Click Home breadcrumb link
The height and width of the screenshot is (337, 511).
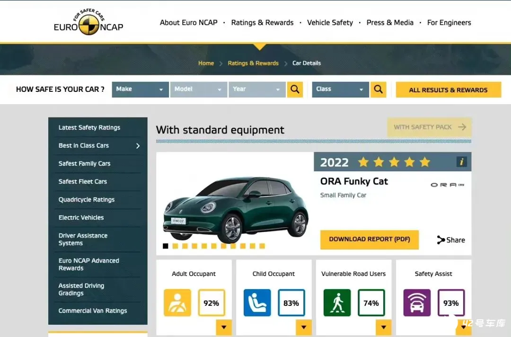(x=206, y=63)
